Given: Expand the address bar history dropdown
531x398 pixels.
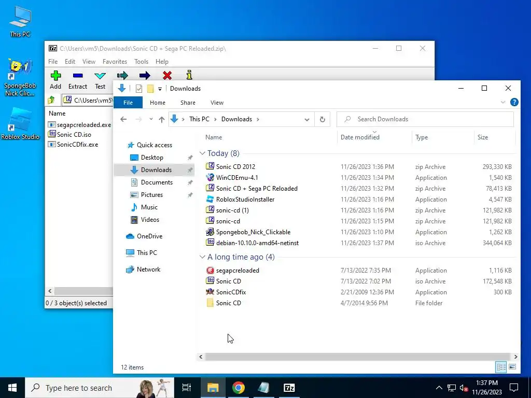Looking at the screenshot, I should coord(307,120).
